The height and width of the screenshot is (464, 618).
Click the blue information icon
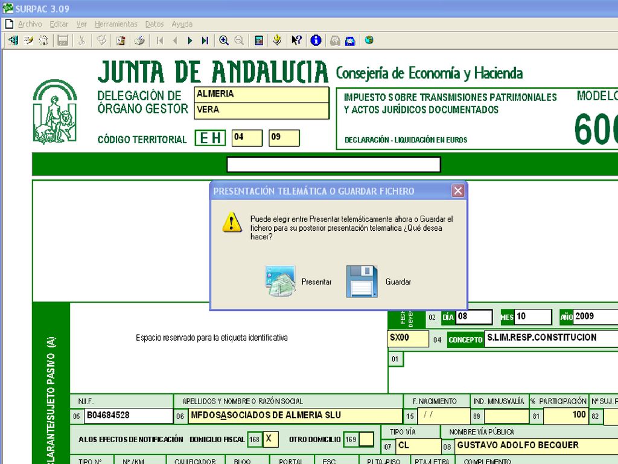(316, 40)
